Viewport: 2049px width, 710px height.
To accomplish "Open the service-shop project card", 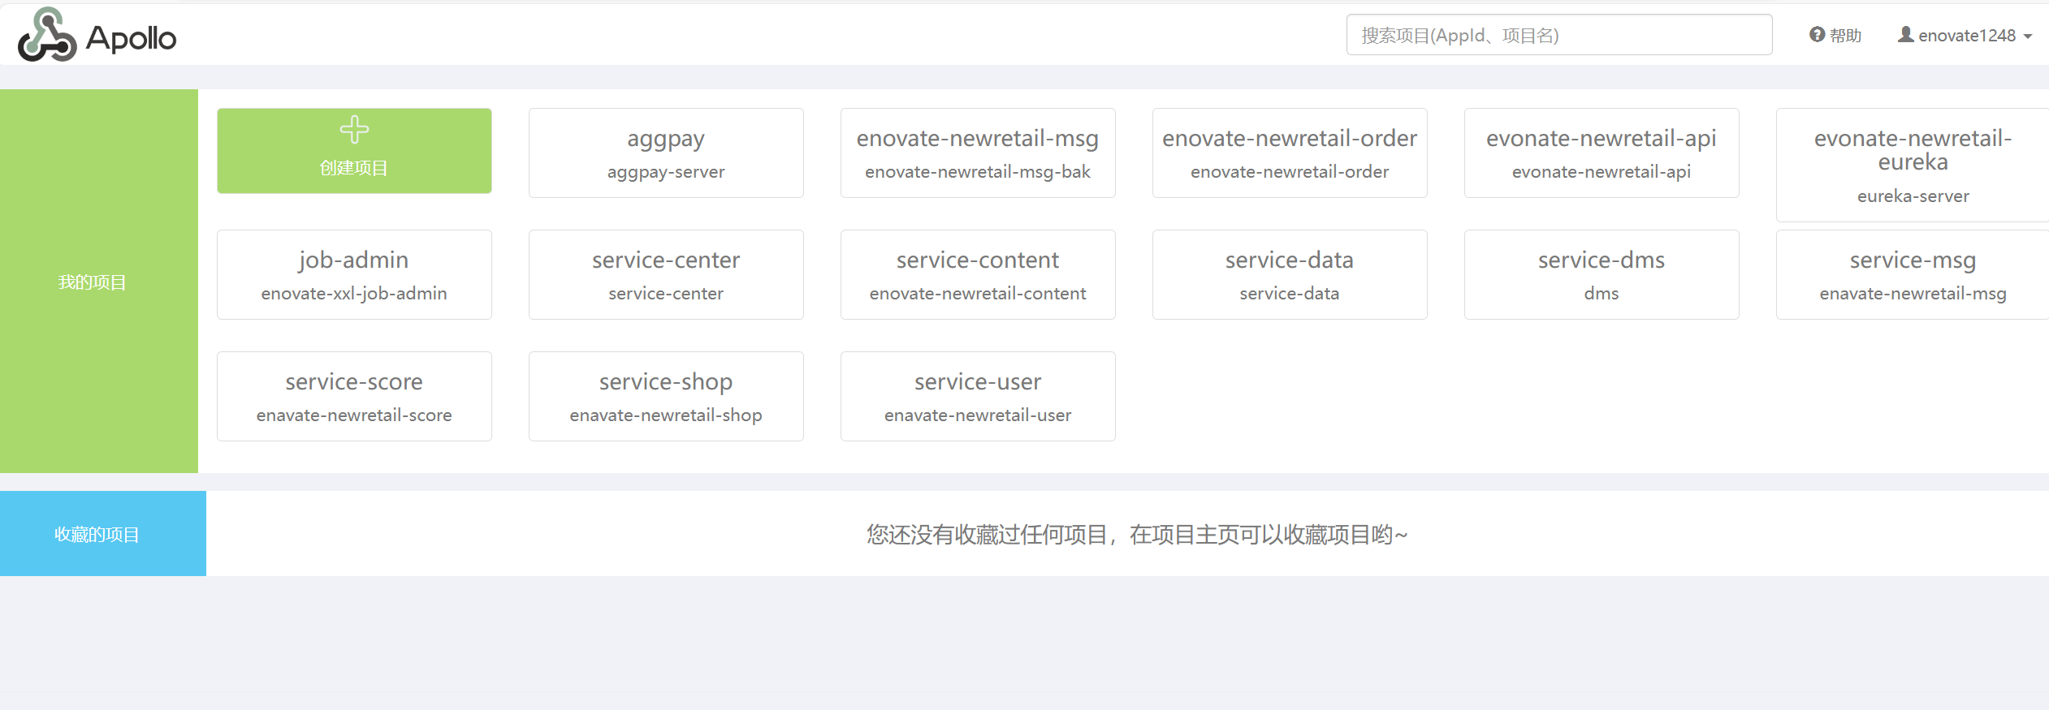I will click(x=666, y=396).
